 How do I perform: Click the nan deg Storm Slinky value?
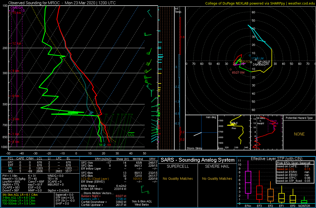pyautogui.click(x=211, y=117)
